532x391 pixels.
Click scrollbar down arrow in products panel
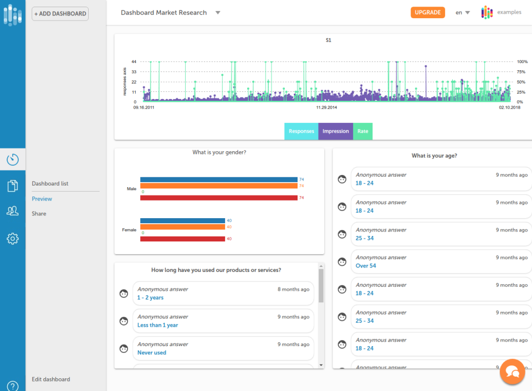[321, 365]
